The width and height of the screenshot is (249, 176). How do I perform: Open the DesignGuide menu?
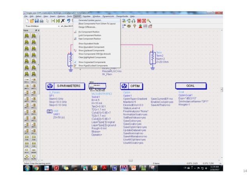[x=122, y=16]
